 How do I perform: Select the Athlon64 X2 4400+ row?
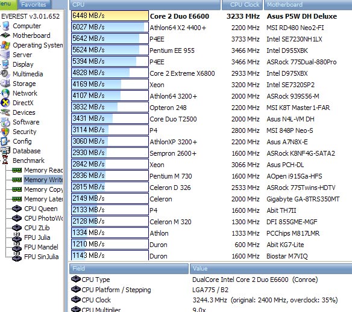click(x=211, y=27)
